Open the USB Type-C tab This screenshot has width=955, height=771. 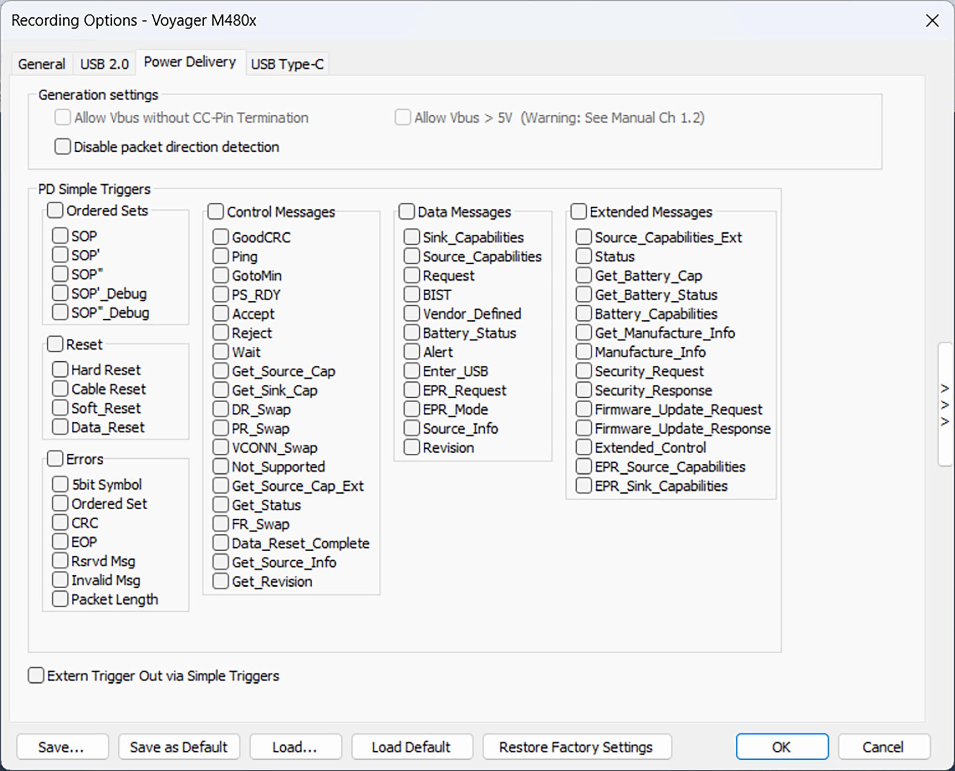point(287,64)
